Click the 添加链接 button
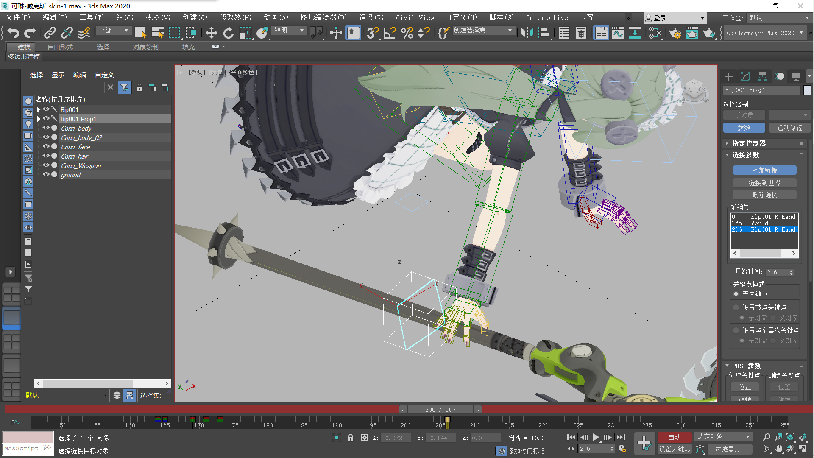Screen dimensions: 814x458 (764, 170)
